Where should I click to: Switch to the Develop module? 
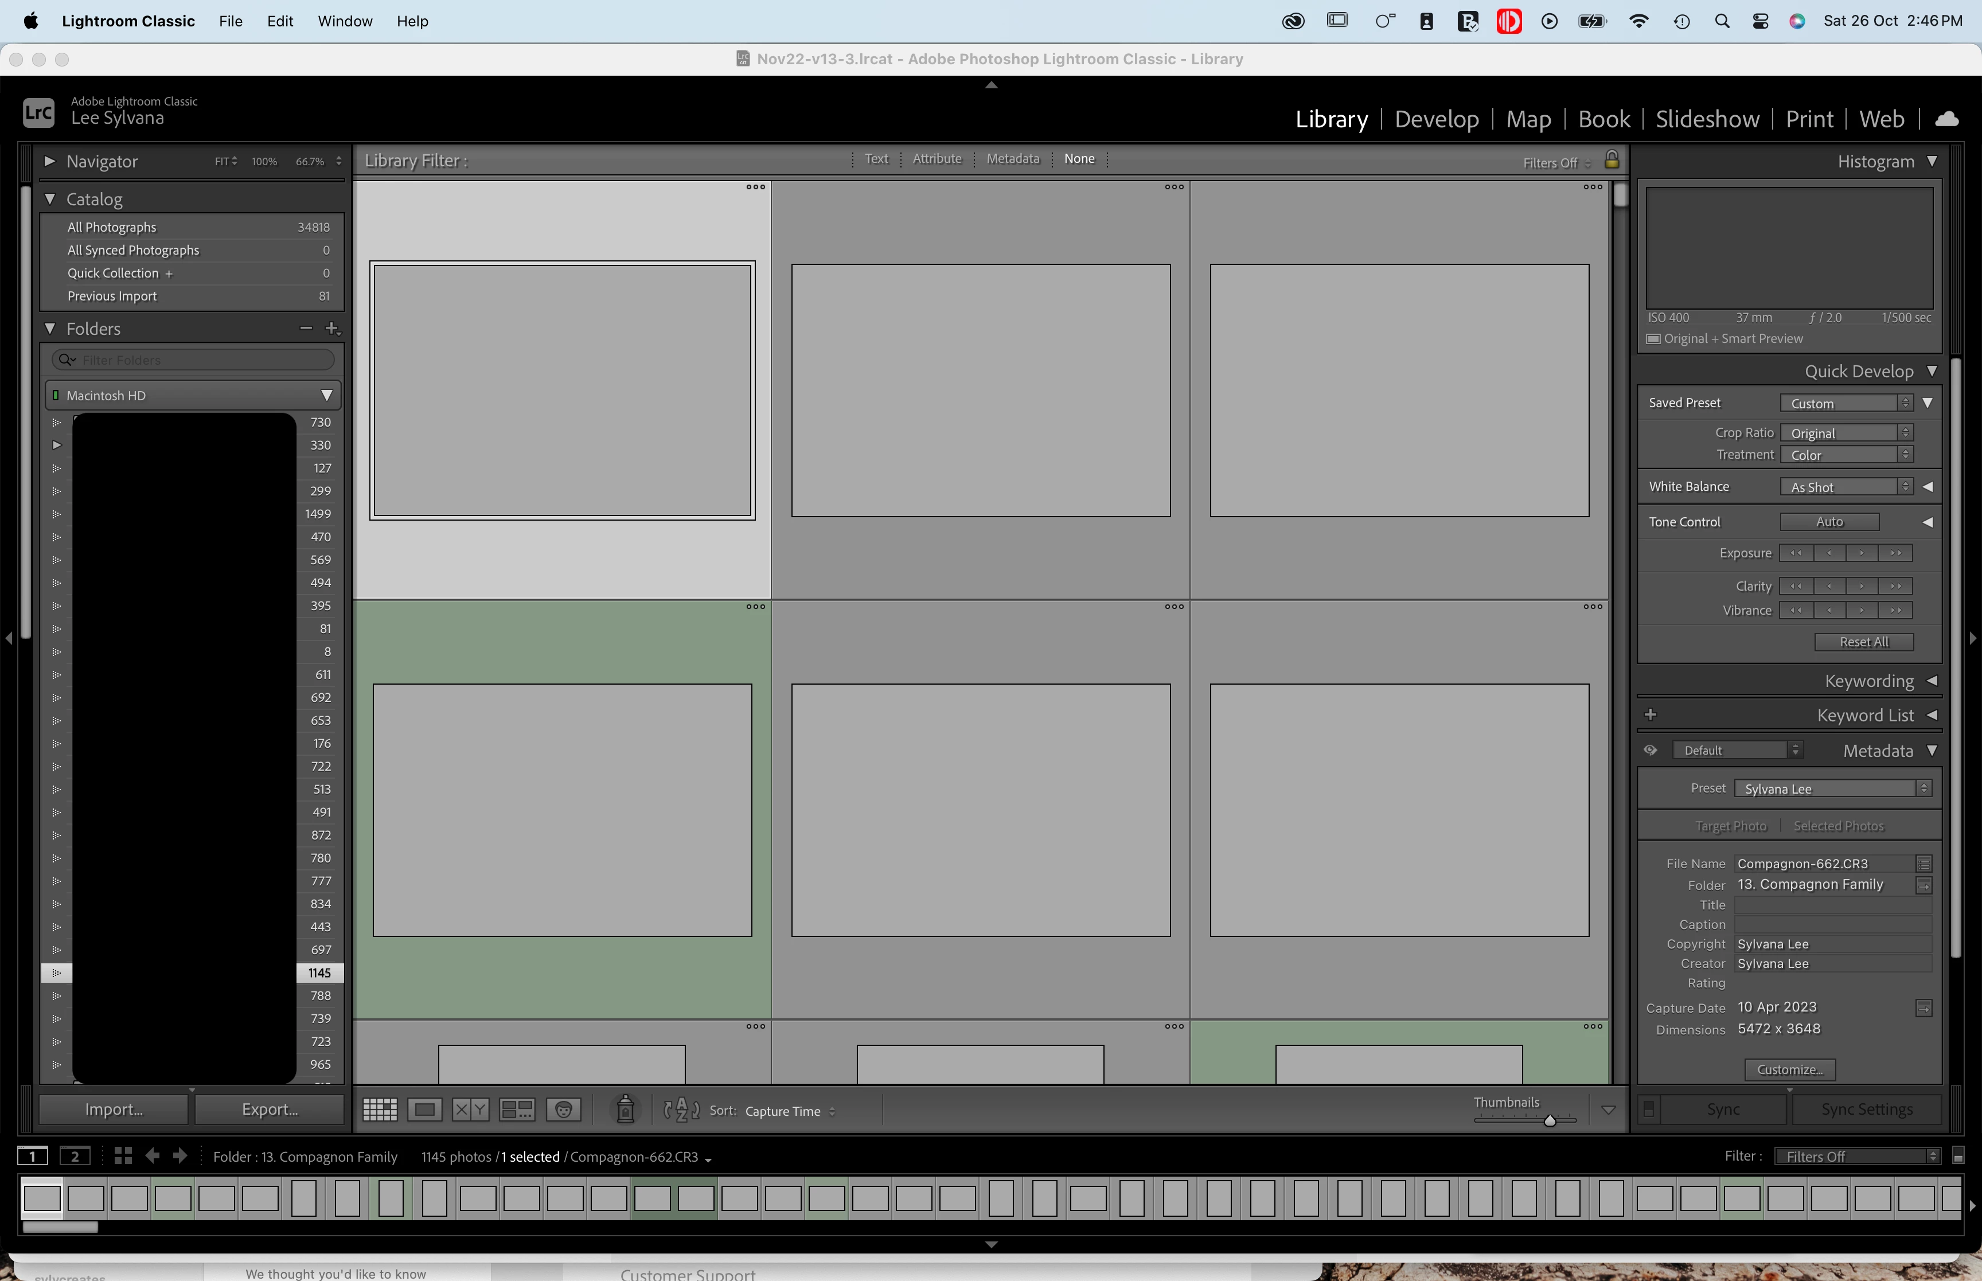point(1437,119)
